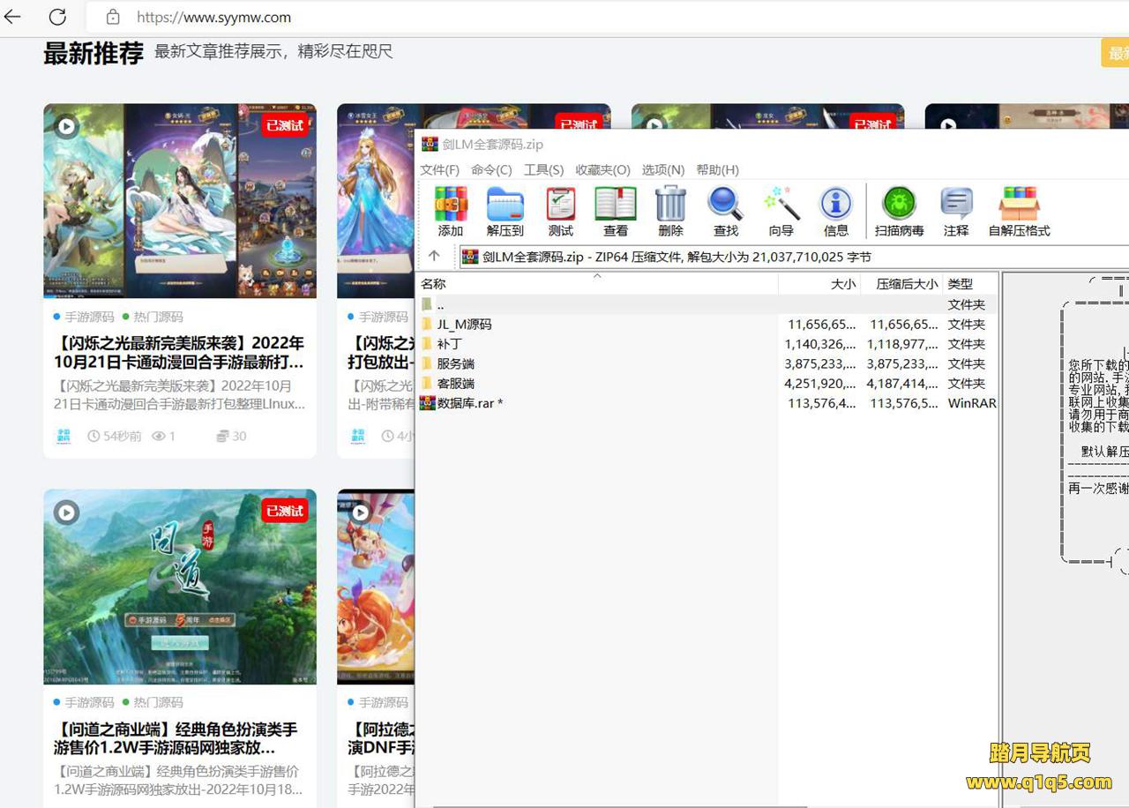Go up one folder with arrow button
Viewport: 1129px width, 808px height.
tap(434, 256)
